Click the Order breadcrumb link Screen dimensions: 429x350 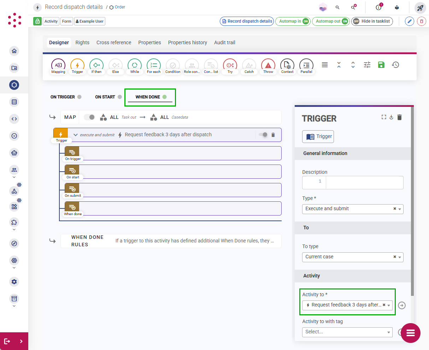(117, 7)
